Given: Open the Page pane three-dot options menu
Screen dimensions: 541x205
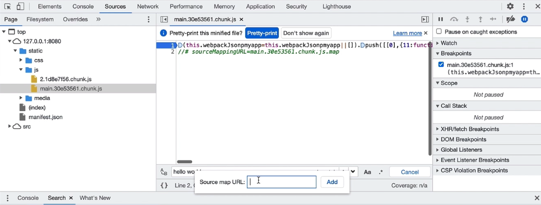Looking at the screenshot, I should click(149, 20).
